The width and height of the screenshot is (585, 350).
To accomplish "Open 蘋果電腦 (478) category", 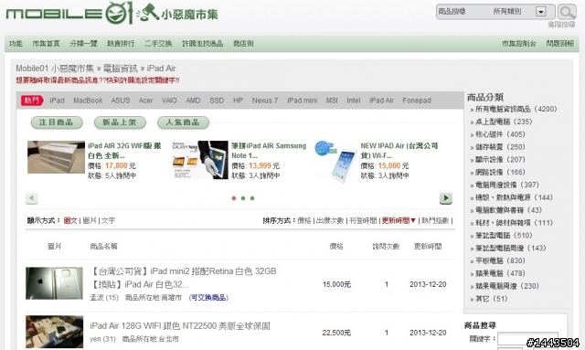I will [500, 273].
